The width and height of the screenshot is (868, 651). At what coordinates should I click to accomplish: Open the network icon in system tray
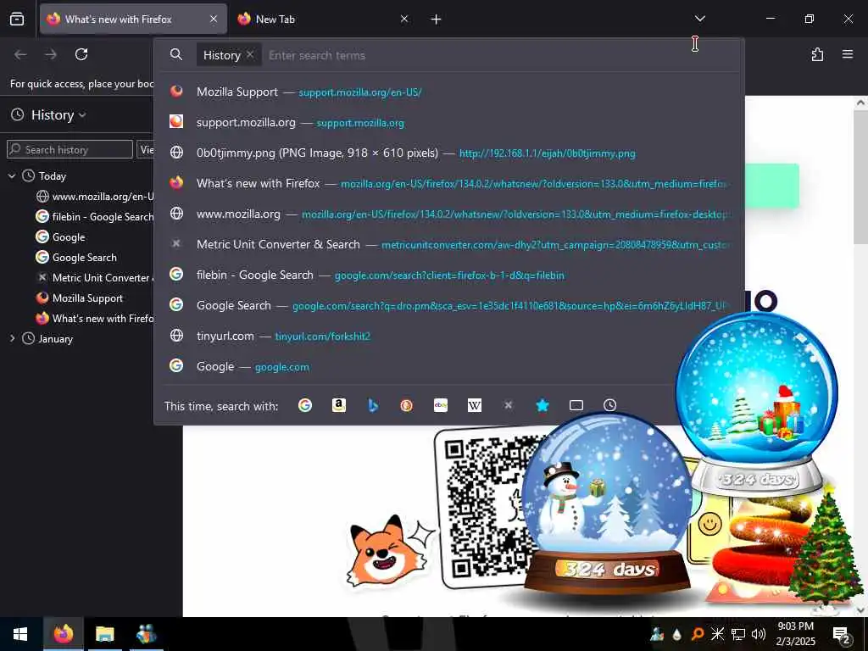click(738, 634)
